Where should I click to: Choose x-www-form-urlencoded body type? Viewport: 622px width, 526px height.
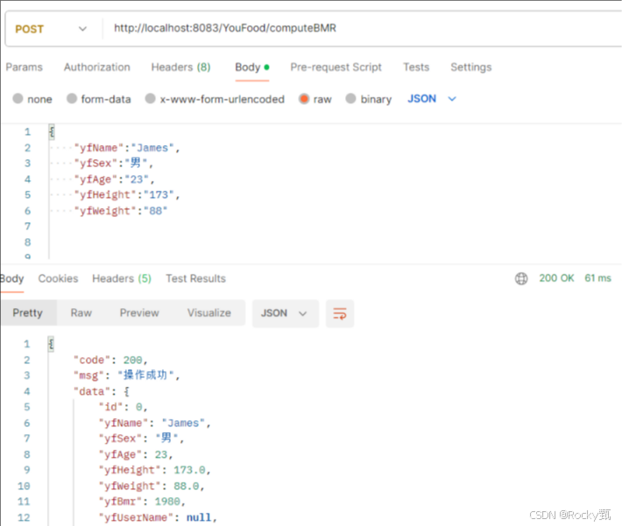tap(215, 99)
